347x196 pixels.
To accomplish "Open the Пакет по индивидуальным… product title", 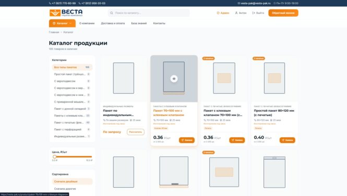I will pos(118,113).
